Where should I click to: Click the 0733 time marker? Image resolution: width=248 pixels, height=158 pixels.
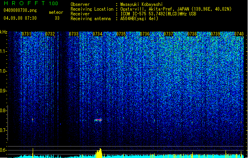pyautogui.click(x=74, y=34)
